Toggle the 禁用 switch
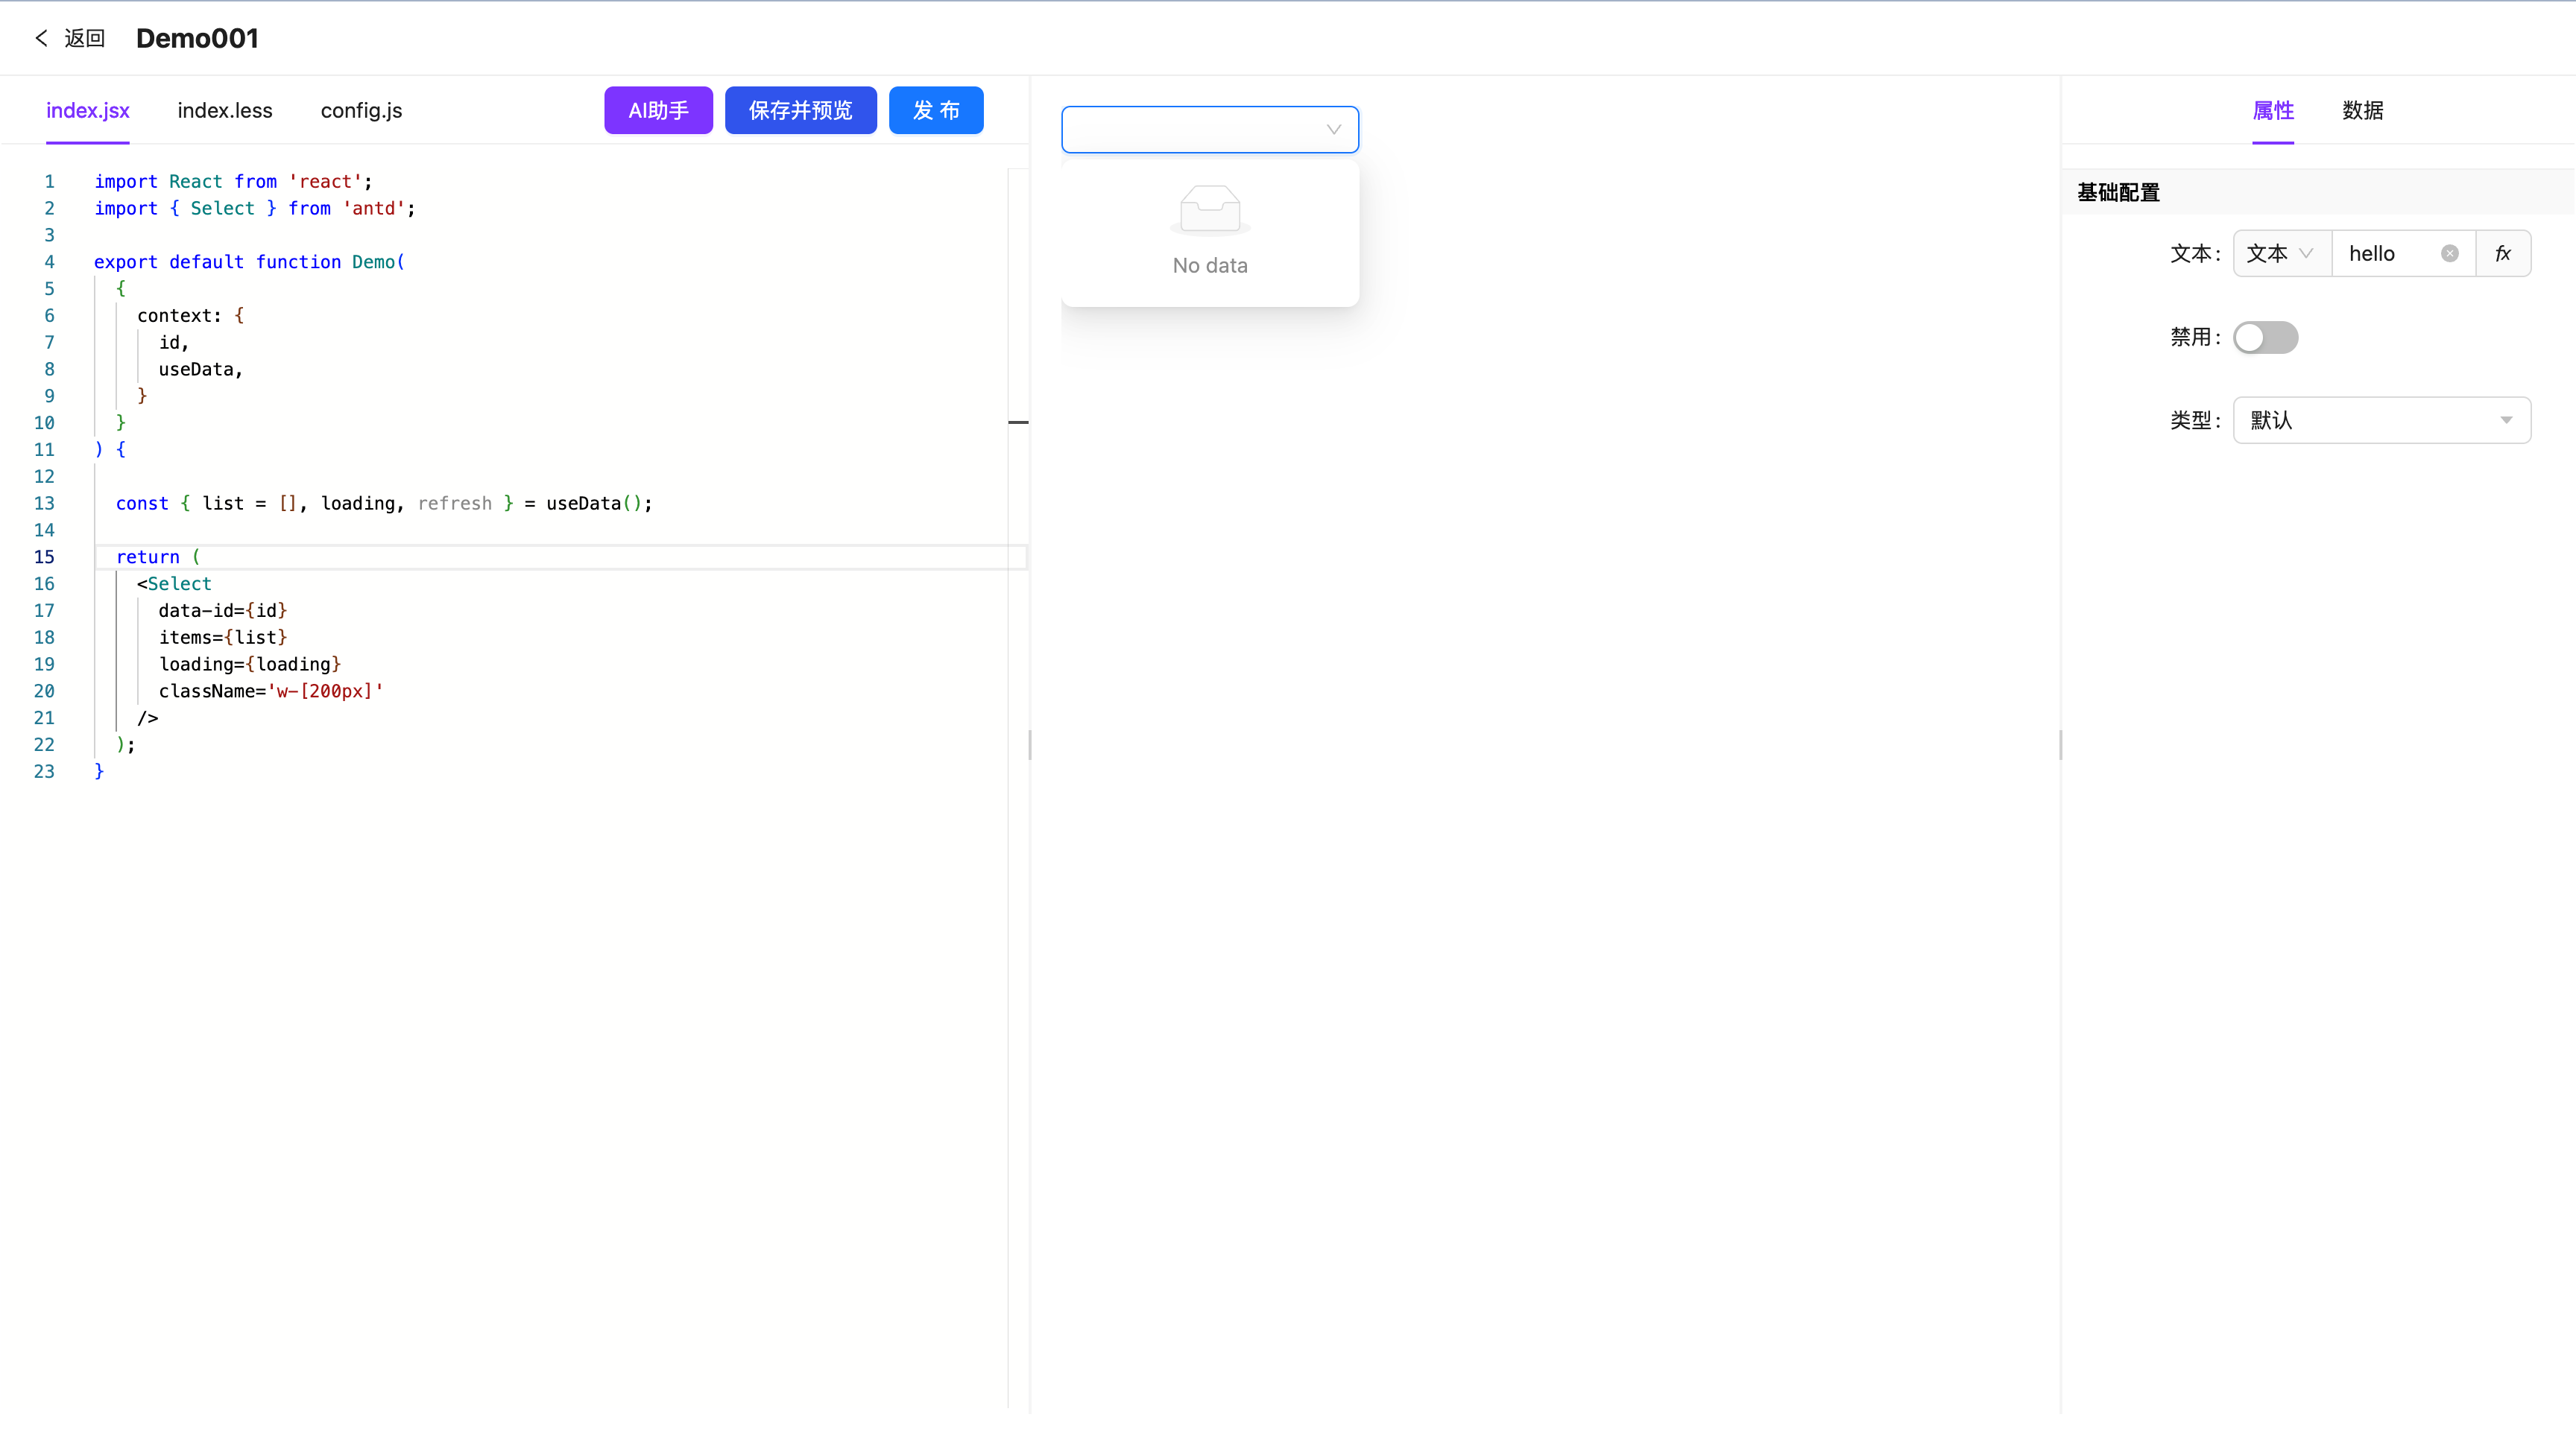The image size is (2576, 1429). click(2265, 338)
